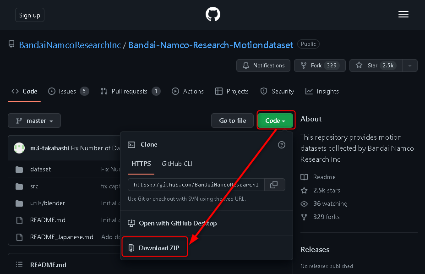Open the src commit message 'fix capt...'
This screenshot has height=274, width=425.
(110, 186)
